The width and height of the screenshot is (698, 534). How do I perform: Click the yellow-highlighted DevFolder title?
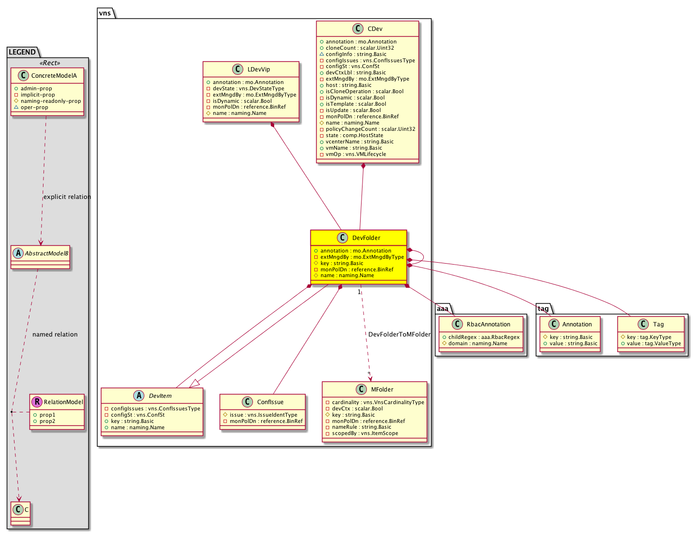tap(366, 238)
